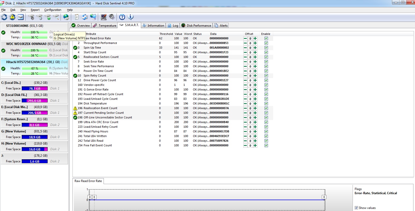Open the Configuration menu
Viewport: 415px width, 211px height.
(x=53, y=10)
